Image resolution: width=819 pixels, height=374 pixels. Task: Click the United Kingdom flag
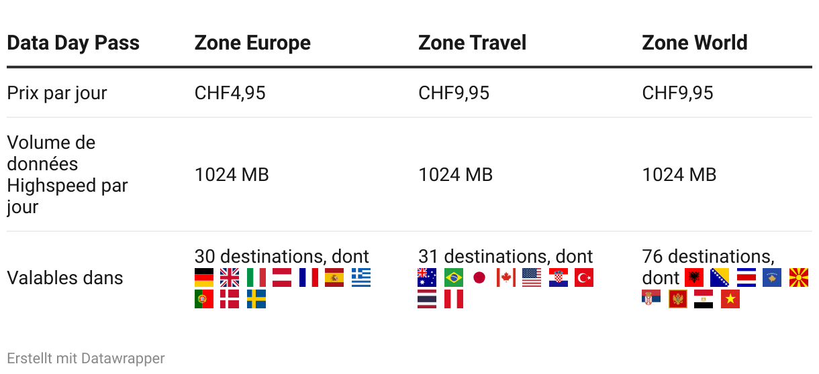click(230, 277)
